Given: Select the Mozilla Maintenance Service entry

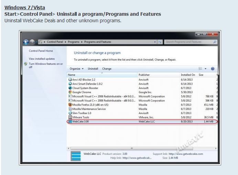Looking at the screenshot, I should tap(89, 109).
